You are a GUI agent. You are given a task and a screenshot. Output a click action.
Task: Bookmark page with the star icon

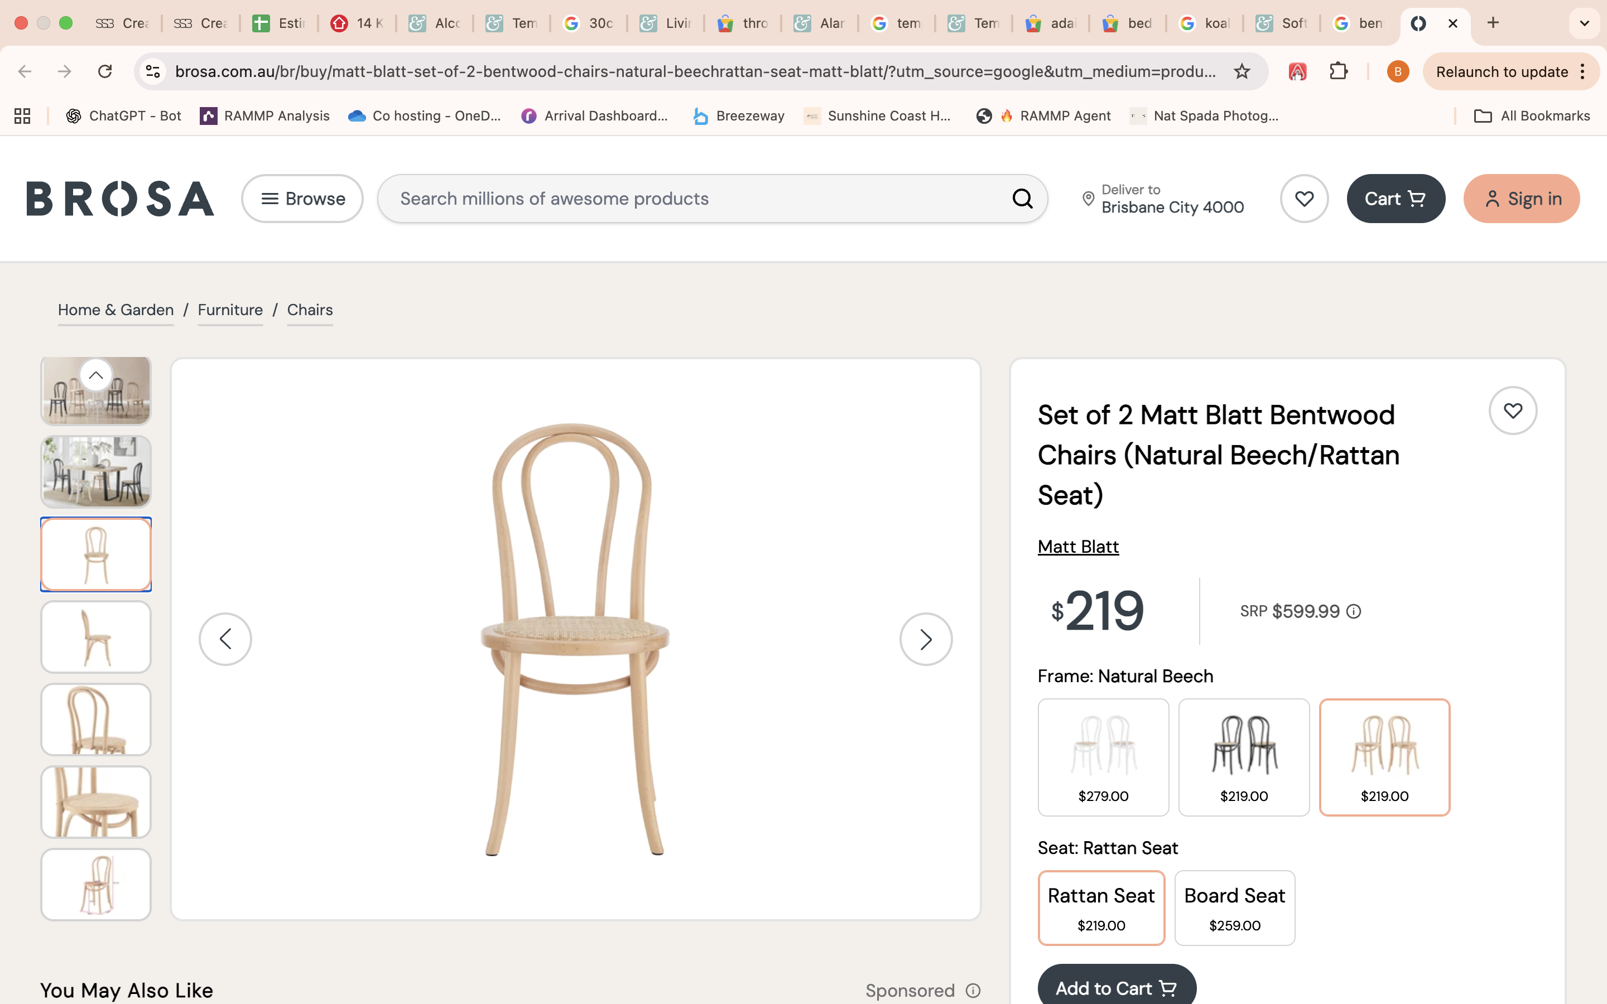coord(1241,72)
